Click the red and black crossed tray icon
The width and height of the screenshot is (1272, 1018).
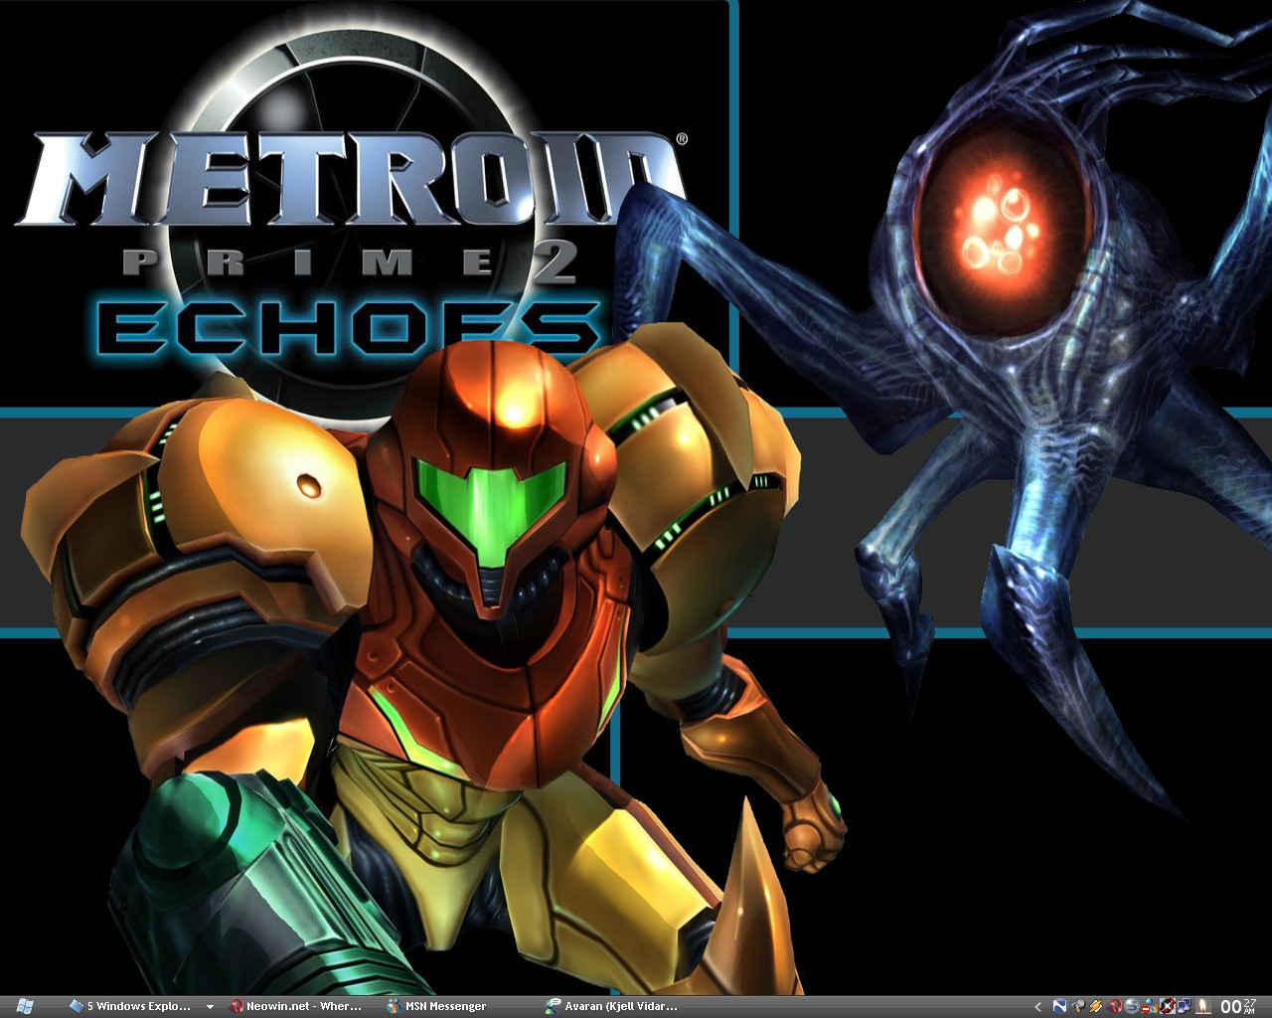pos(1168,1006)
